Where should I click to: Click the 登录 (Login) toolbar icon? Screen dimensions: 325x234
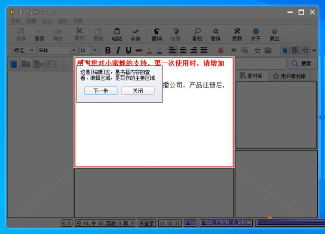point(39,35)
